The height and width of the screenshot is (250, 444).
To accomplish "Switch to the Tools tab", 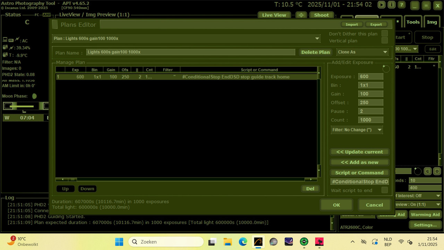I will click(412, 22).
